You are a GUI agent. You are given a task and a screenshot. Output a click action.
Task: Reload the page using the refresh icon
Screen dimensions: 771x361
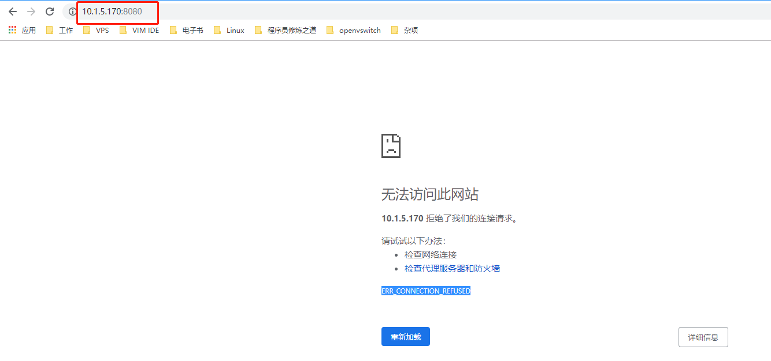pos(50,12)
